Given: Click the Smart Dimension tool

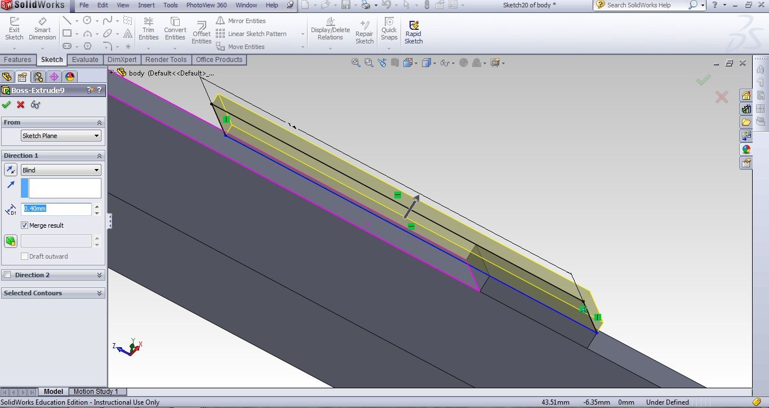Looking at the screenshot, I should coord(42,29).
